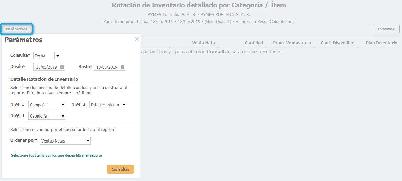
Task: Click the Exportar button
Action: point(386,29)
